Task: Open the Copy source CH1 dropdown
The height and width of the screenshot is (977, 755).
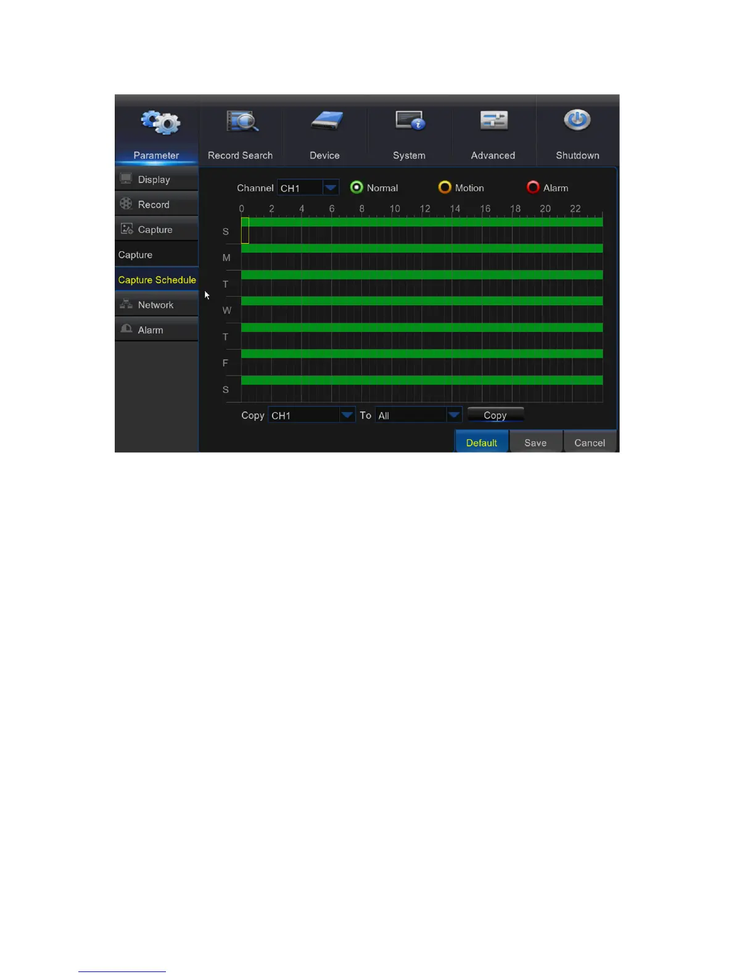Action: [311, 415]
